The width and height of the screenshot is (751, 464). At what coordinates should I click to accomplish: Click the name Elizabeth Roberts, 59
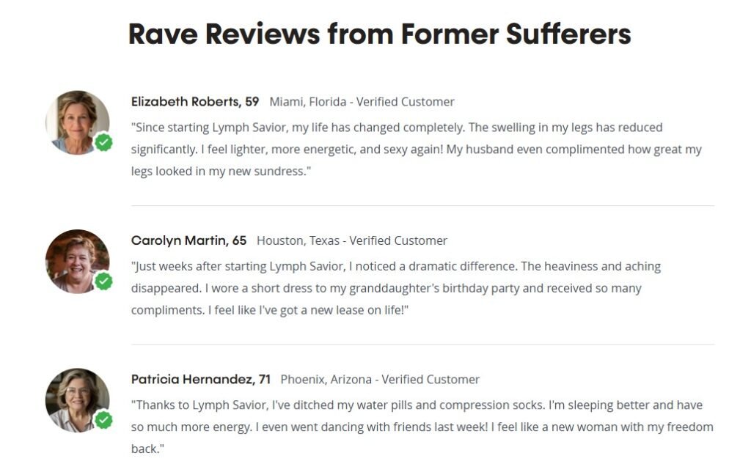[x=195, y=101]
